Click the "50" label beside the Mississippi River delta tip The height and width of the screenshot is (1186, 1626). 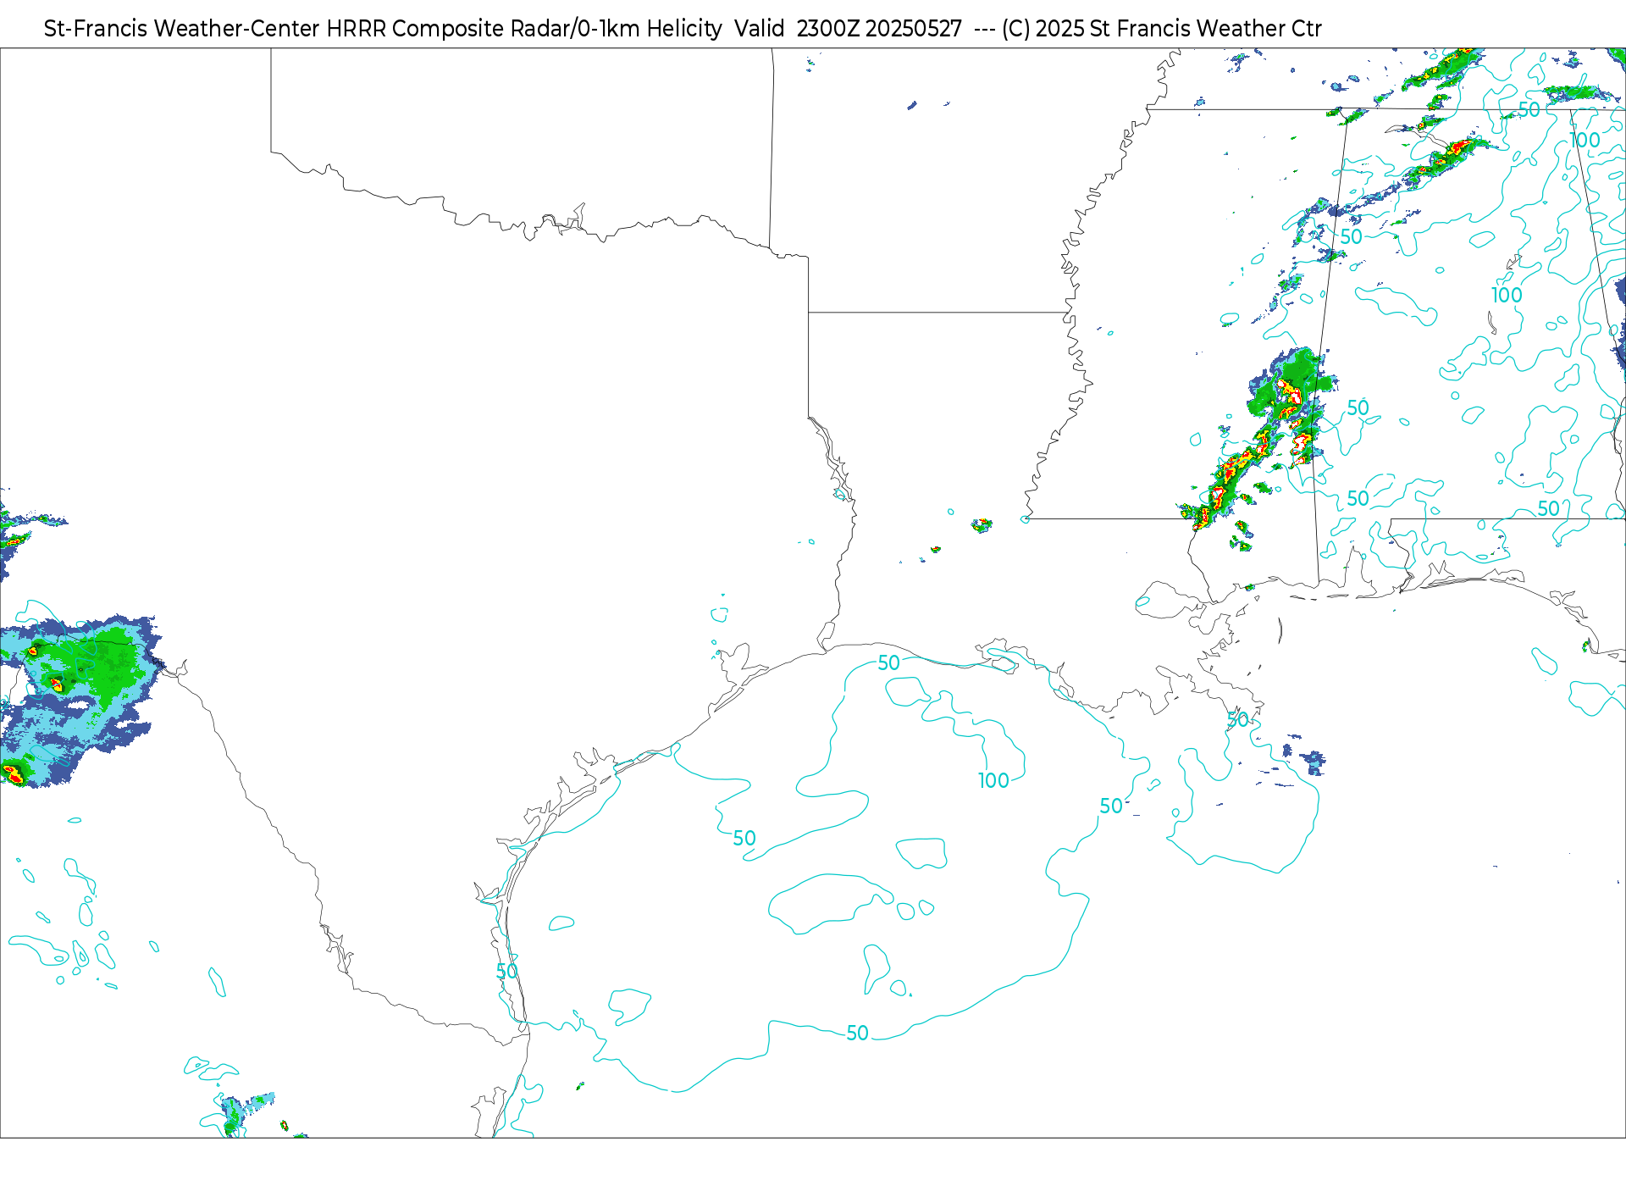point(1237,720)
